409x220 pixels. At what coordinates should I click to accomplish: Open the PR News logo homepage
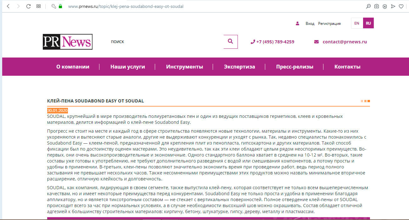coord(68,42)
